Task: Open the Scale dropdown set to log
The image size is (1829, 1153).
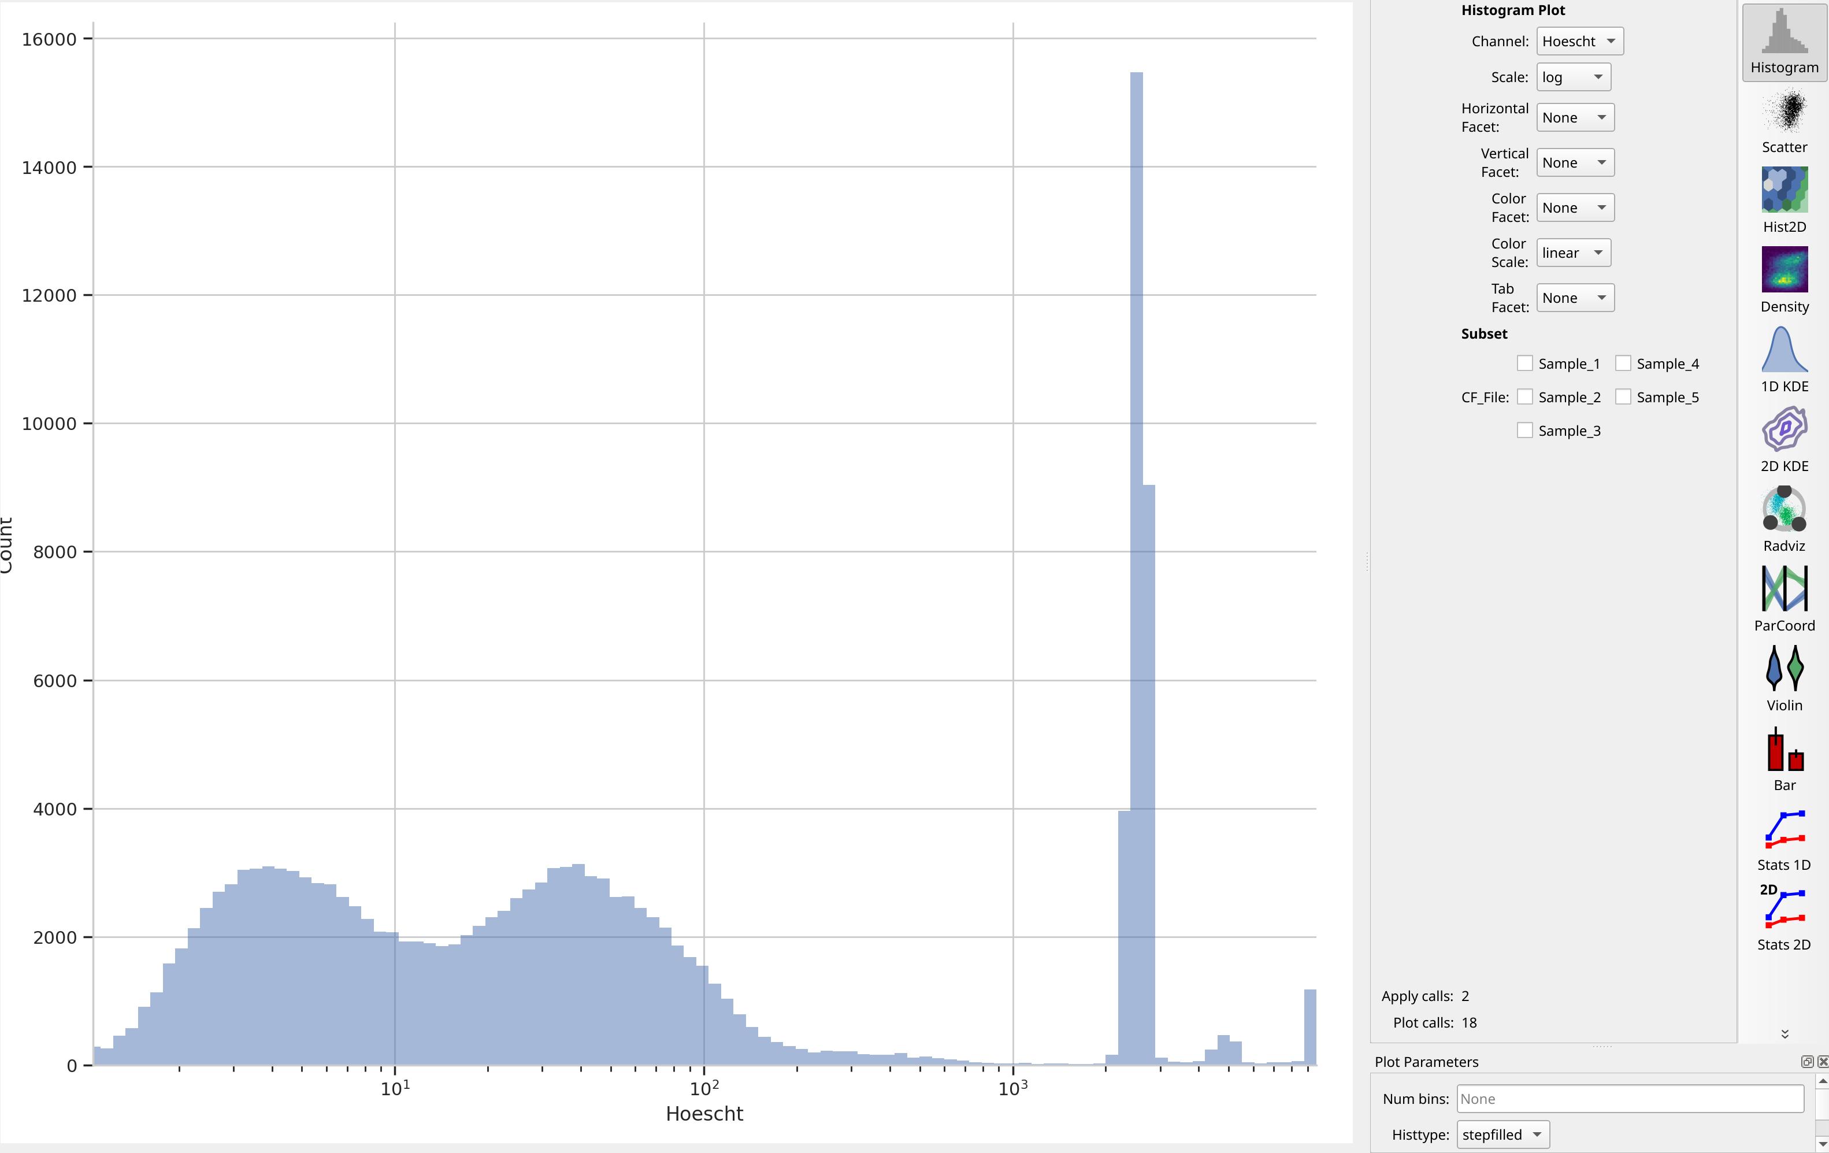Action: pyautogui.click(x=1573, y=77)
